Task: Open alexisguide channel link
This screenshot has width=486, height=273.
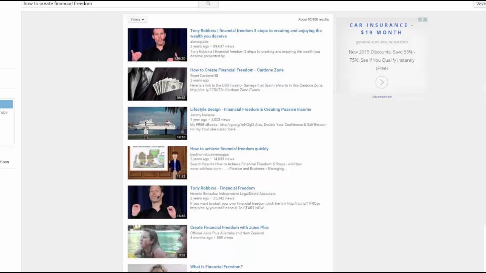Action: pyautogui.click(x=199, y=42)
